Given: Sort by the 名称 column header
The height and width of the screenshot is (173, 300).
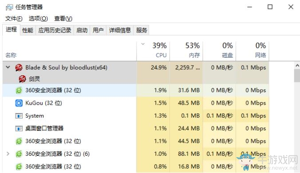Looking at the screenshot, I should (69, 51).
